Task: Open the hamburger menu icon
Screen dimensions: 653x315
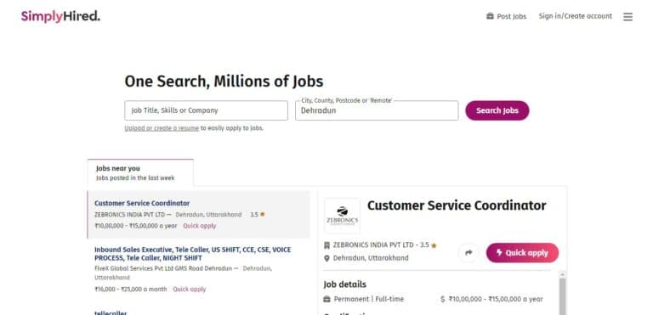Action: click(627, 17)
